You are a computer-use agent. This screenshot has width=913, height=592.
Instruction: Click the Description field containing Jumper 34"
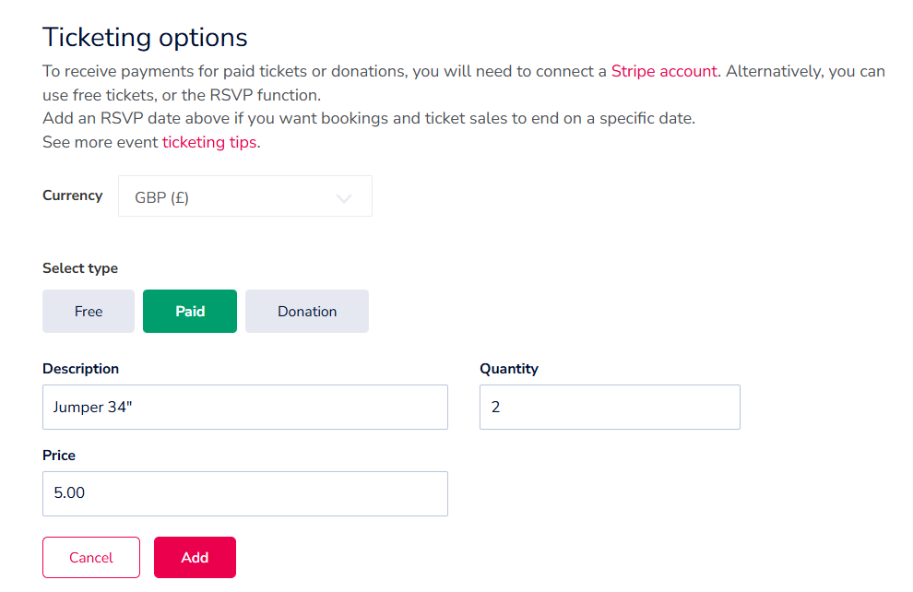(244, 407)
